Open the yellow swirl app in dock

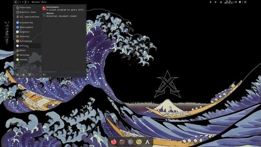(x=139, y=142)
